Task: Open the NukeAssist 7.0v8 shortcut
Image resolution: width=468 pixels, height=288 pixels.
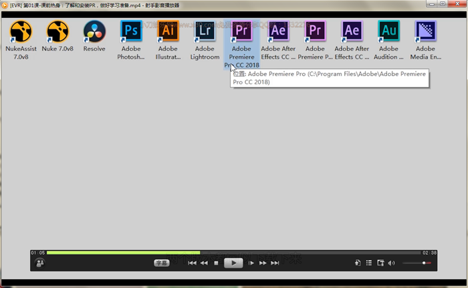Action: pos(21,31)
